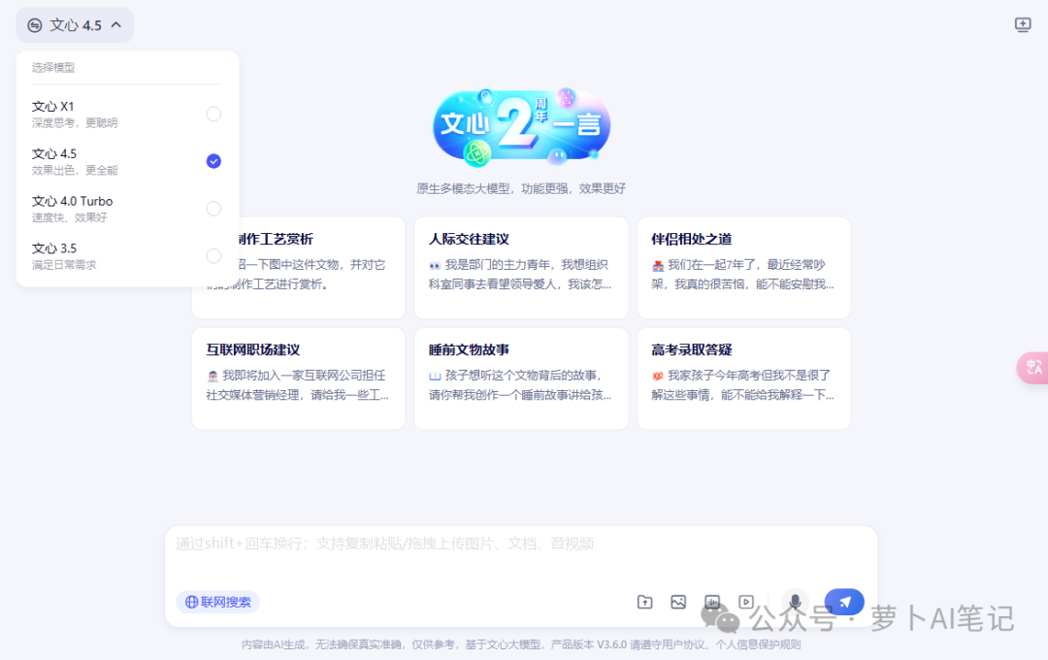The width and height of the screenshot is (1048, 660).
Task: Click the couple emoji in 伴侣相处之道 card
Action: (x=658, y=266)
